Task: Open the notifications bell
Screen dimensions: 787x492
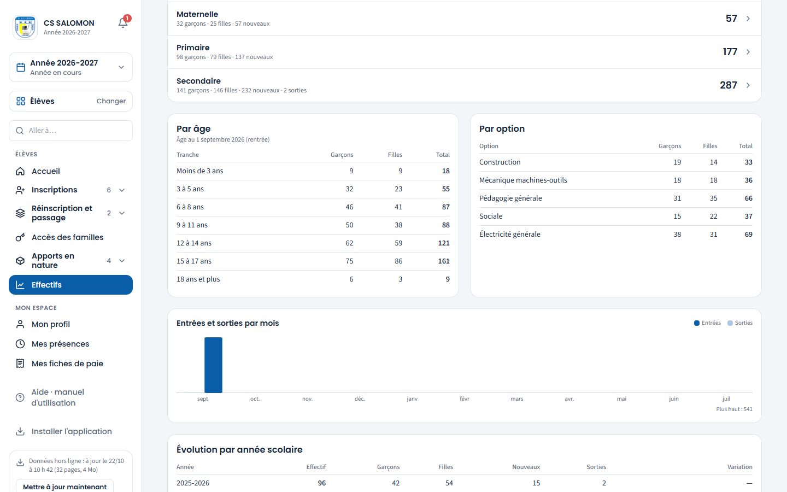Action: (123, 23)
